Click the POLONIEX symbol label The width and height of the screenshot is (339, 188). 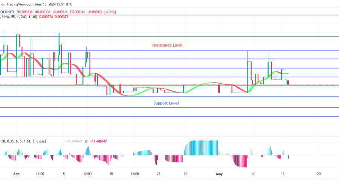8,12
